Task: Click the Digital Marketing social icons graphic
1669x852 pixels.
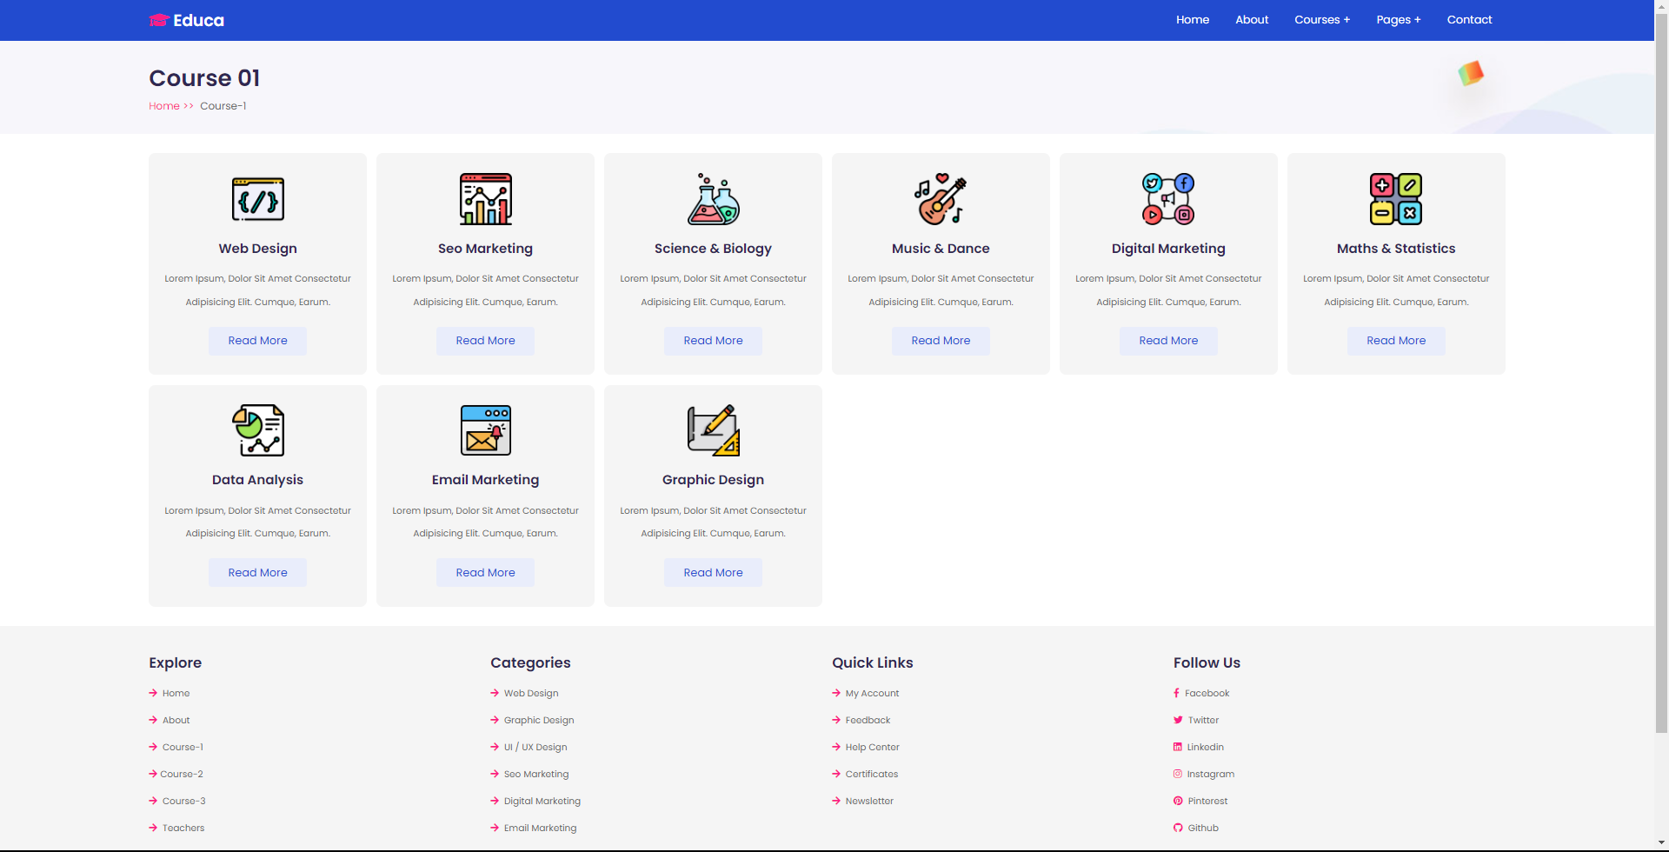Action: tap(1168, 198)
